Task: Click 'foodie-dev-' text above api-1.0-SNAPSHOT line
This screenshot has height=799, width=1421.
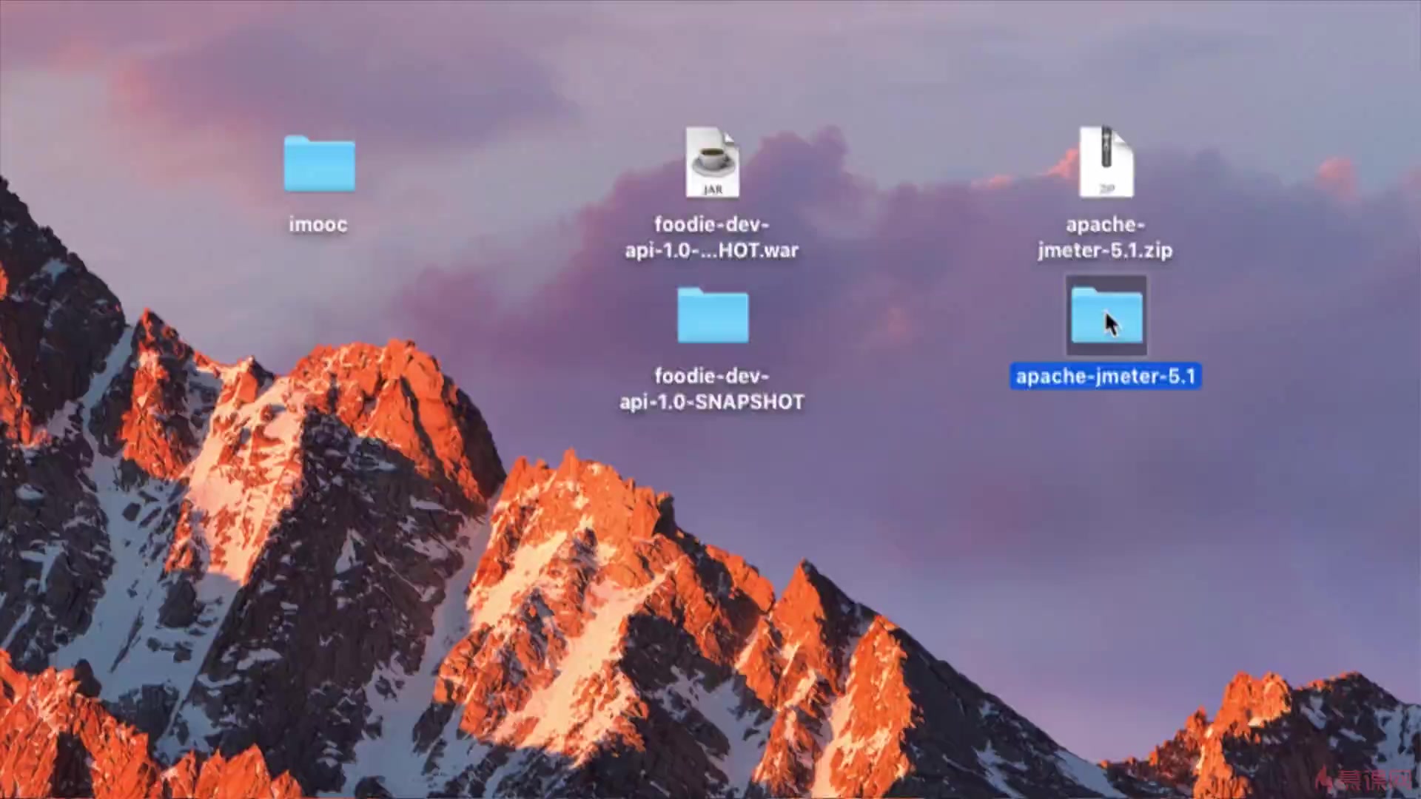Action: tap(711, 377)
